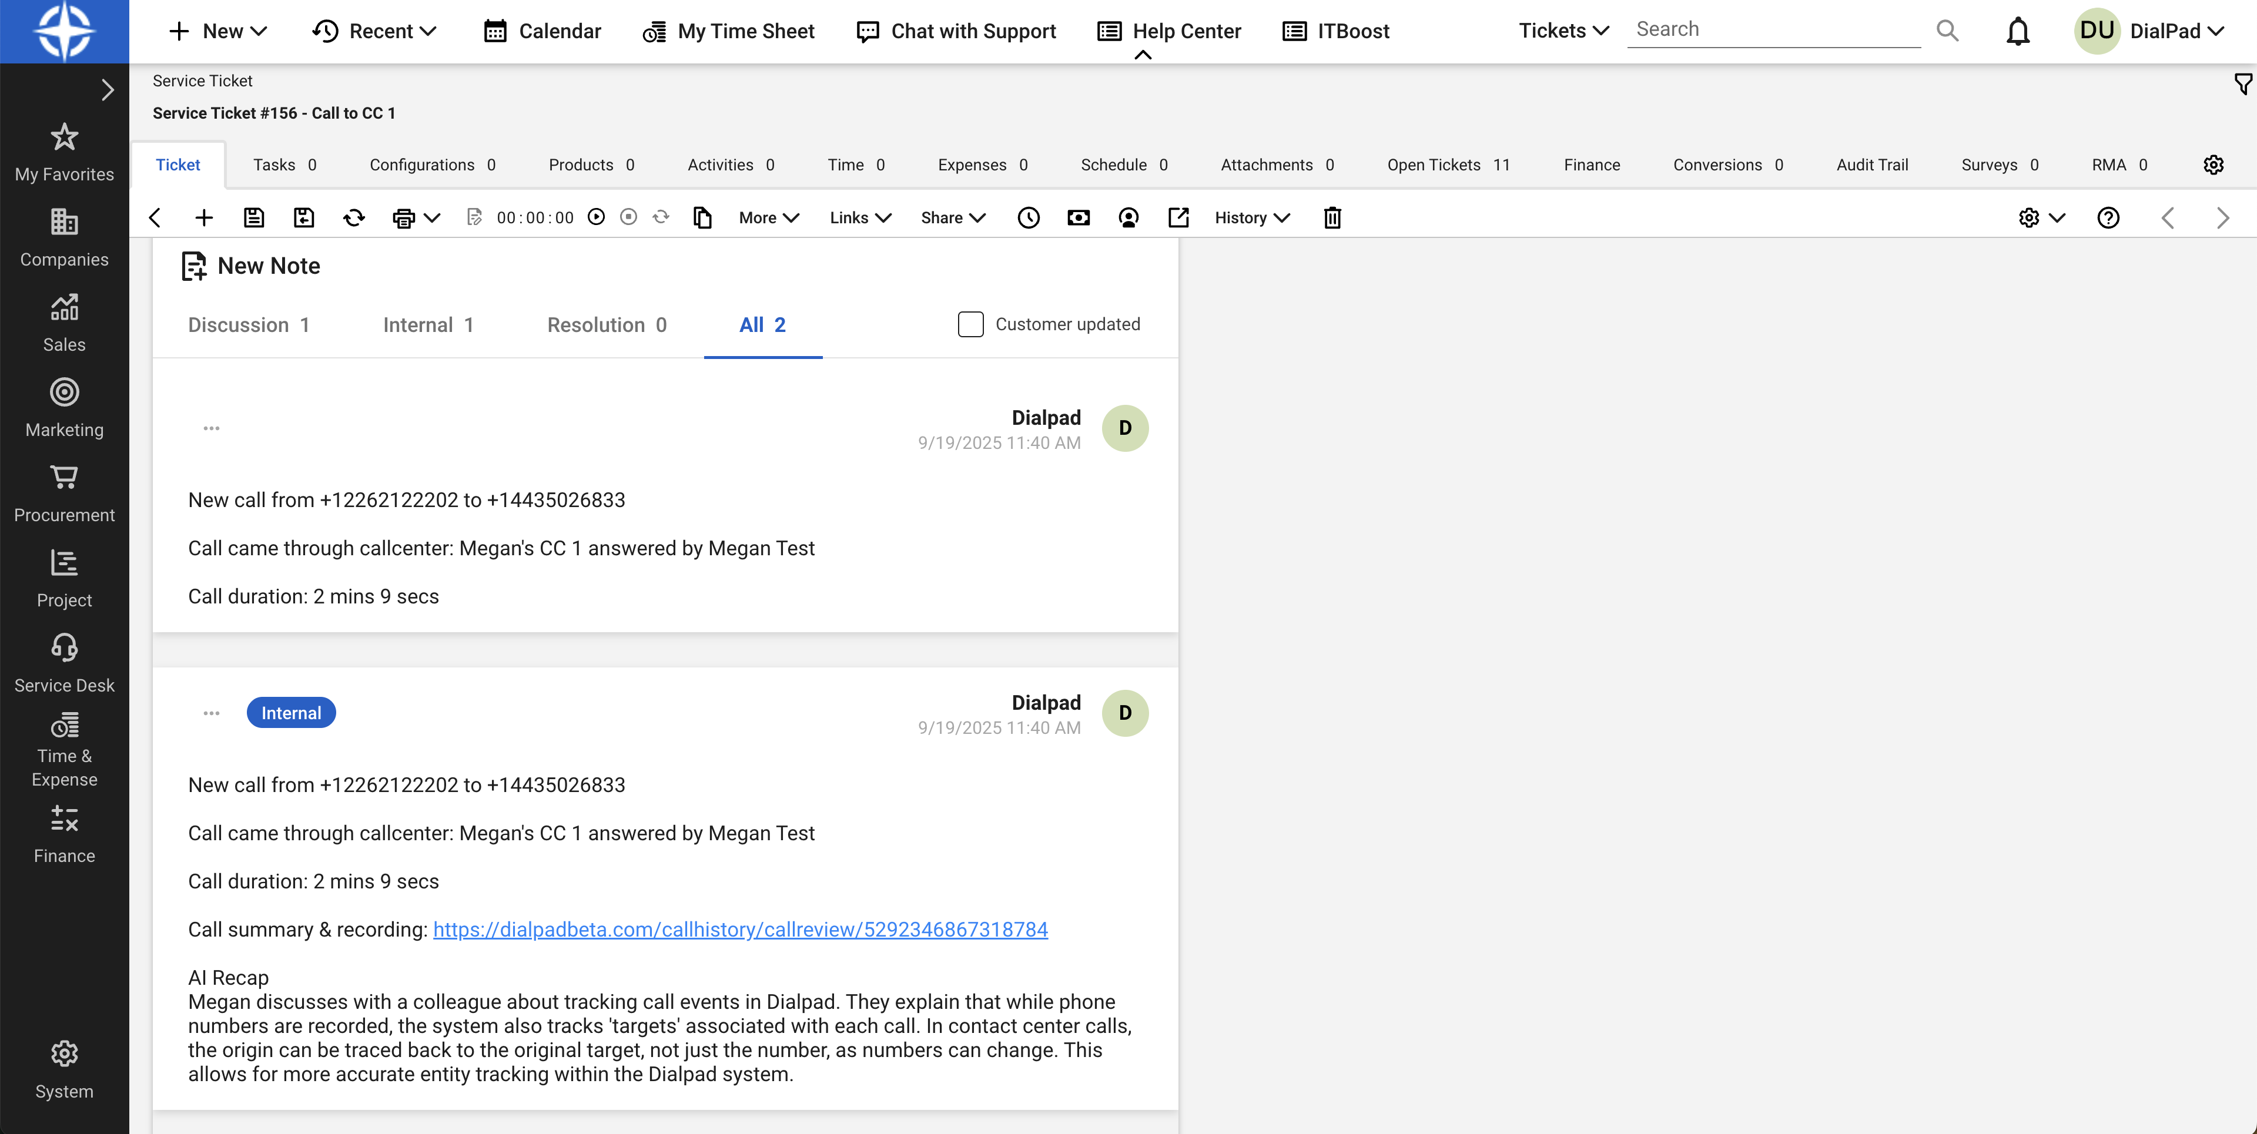This screenshot has width=2257, height=1134.
Task: Open the Calendar link
Action: point(543,31)
